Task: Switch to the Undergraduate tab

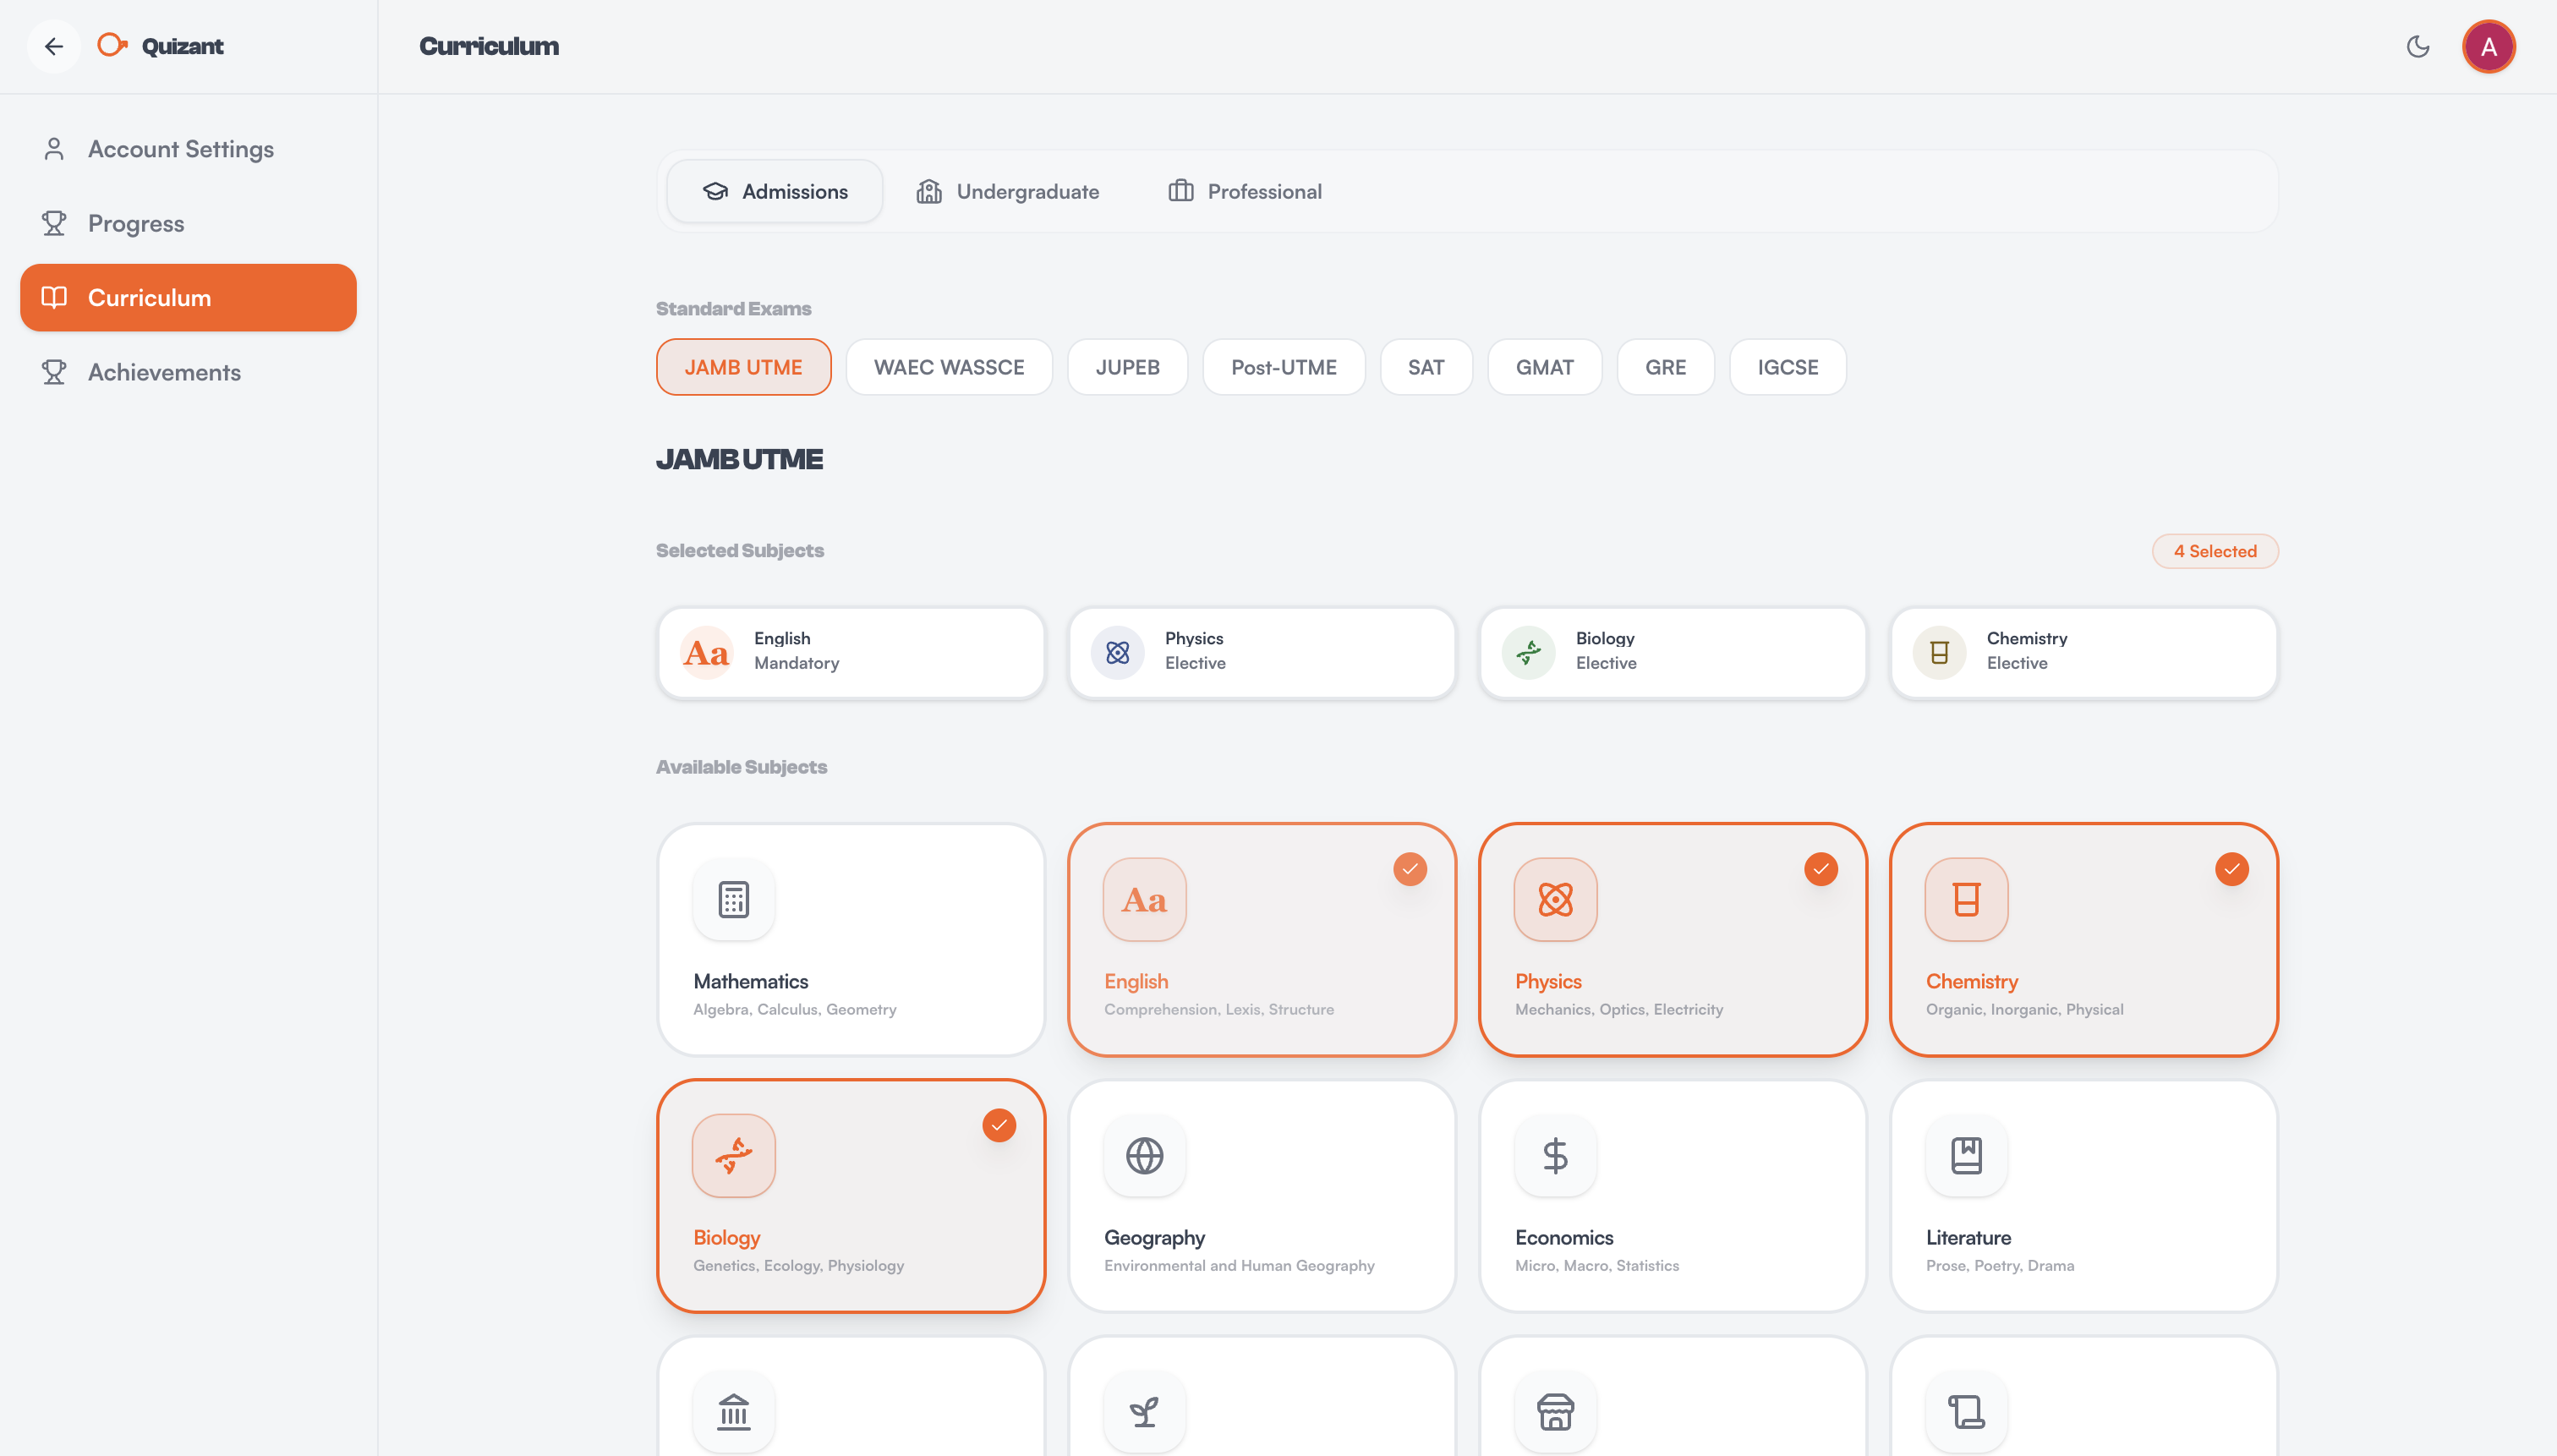Action: [x=1008, y=191]
